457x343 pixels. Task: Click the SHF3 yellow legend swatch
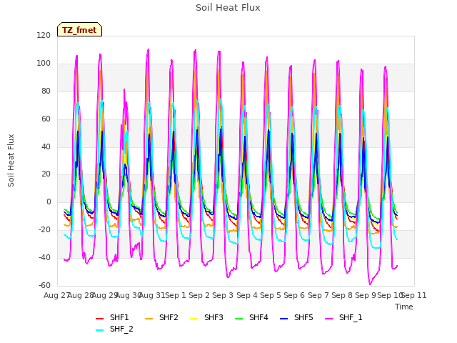194,319
